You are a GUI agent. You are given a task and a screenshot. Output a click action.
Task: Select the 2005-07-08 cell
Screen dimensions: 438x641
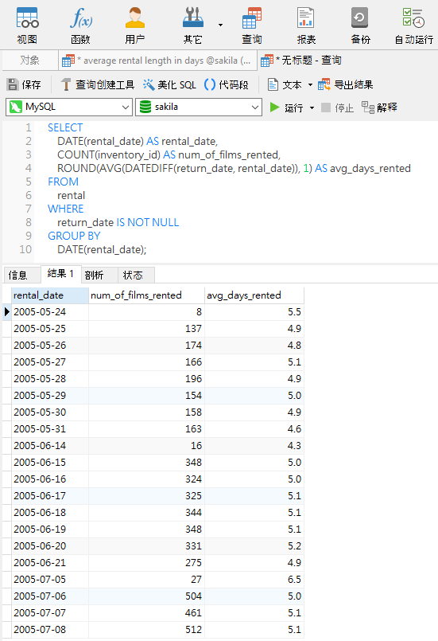pyautogui.click(x=50, y=630)
